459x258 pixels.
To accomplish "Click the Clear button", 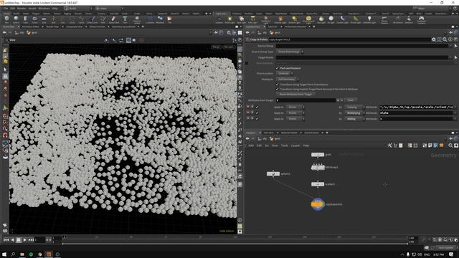I will pos(351,100).
